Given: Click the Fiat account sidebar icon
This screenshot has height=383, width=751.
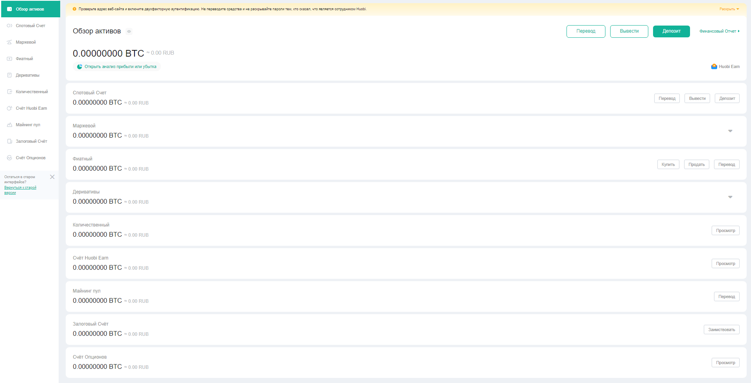Looking at the screenshot, I should [x=9, y=59].
